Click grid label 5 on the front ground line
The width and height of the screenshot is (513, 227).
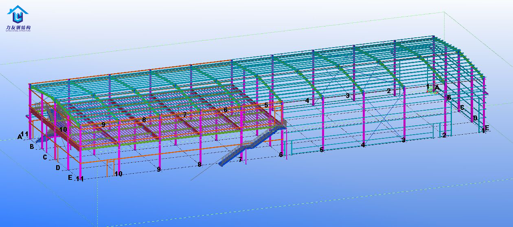coord(322,150)
